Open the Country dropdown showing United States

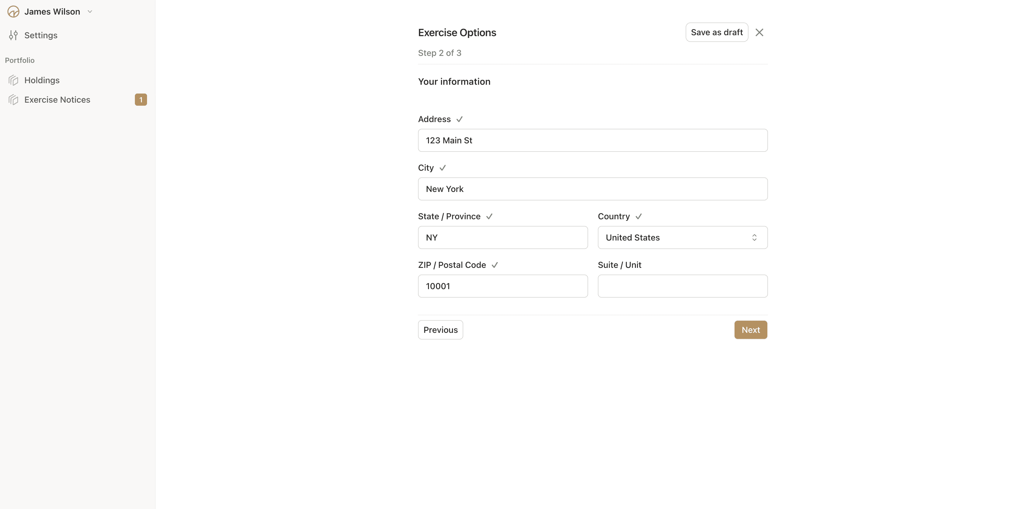674,238
